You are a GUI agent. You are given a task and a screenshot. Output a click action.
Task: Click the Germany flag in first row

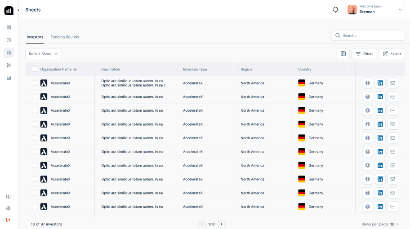(x=302, y=83)
